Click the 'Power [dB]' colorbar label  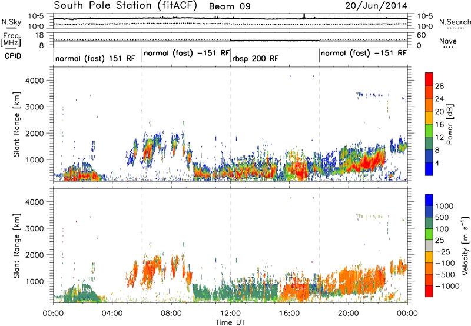coord(450,124)
